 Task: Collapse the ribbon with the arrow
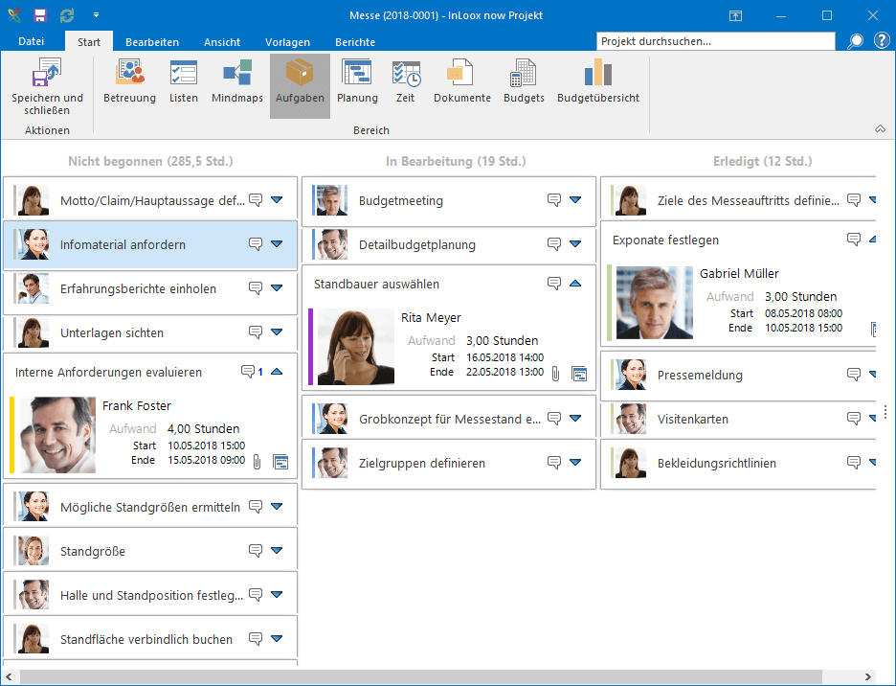880,128
